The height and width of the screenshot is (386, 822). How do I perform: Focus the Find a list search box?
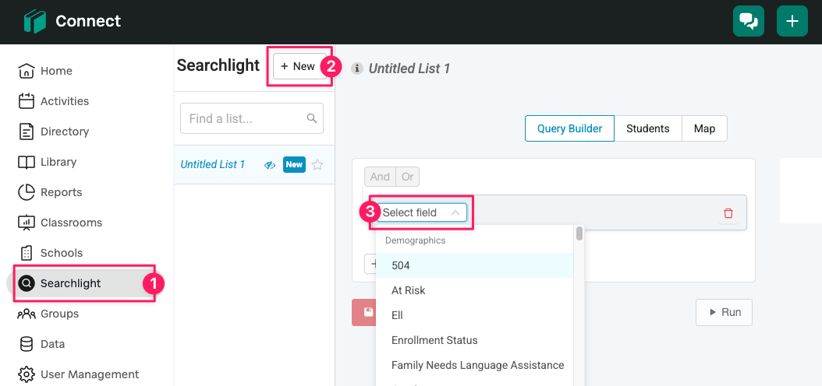(252, 118)
